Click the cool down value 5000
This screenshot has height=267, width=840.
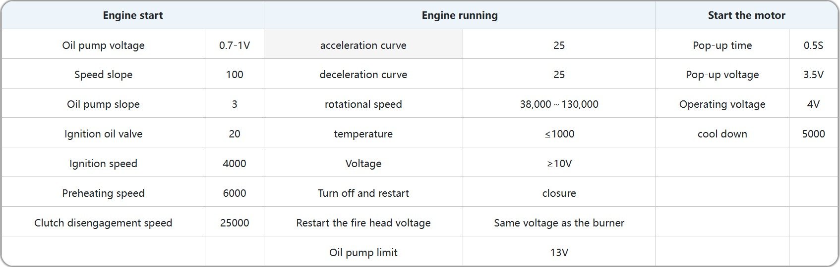point(813,134)
